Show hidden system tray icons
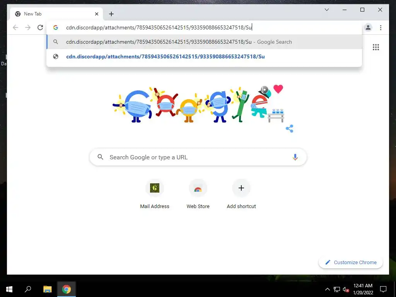Viewport: 396px width, 297px height. coord(327,289)
